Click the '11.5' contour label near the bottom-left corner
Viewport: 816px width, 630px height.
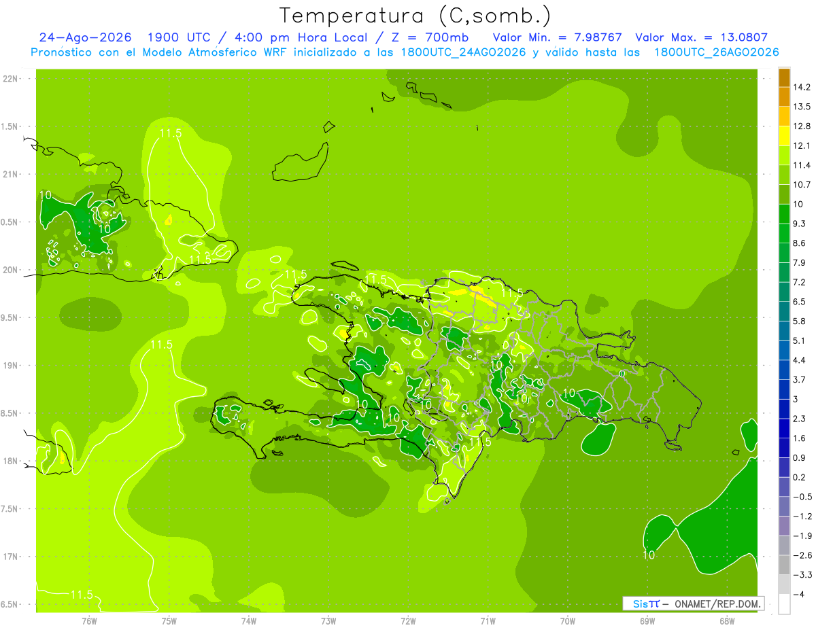pos(82,595)
